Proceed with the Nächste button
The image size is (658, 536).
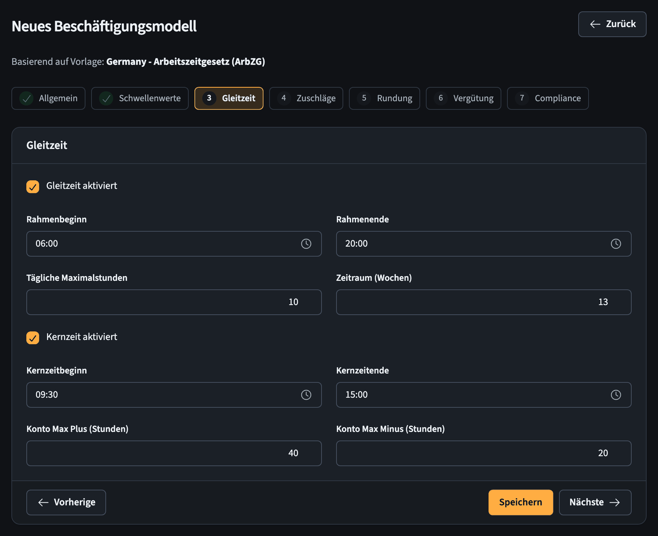595,502
